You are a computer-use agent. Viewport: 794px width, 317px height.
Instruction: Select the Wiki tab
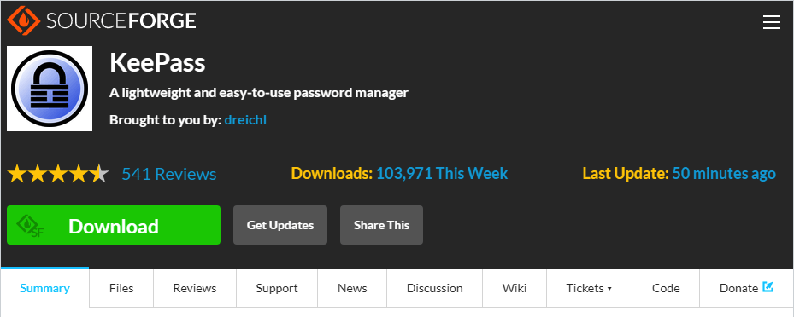click(x=515, y=288)
